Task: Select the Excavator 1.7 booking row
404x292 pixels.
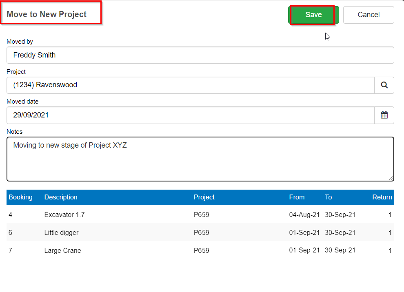Action: click(200, 215)
